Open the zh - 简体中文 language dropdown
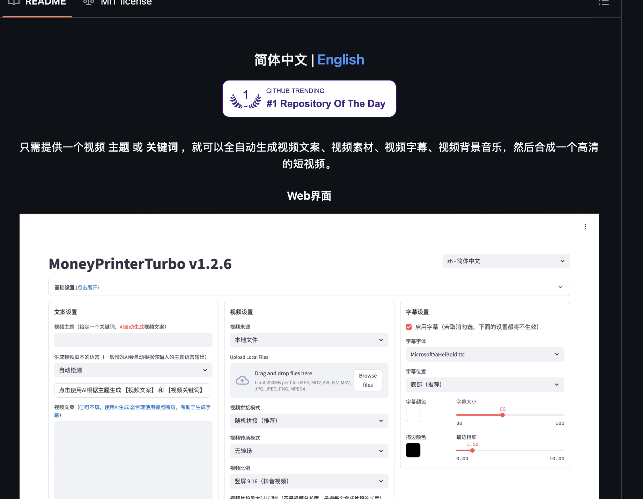The width and height of the screenshot is (643, 499). coord(505,261)
